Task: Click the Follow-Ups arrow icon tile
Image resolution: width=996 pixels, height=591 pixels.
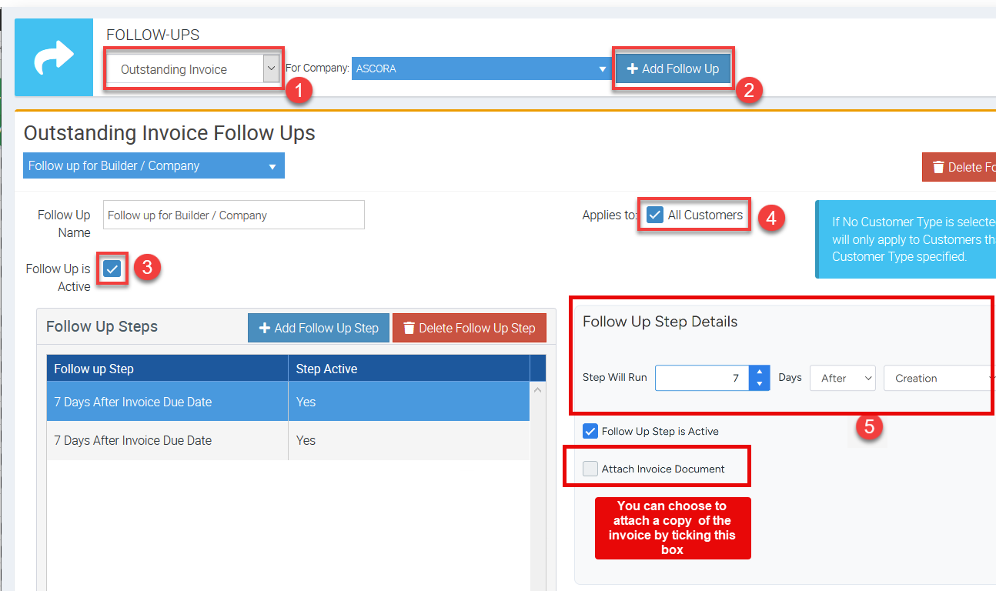Action: tap(54, 58)
